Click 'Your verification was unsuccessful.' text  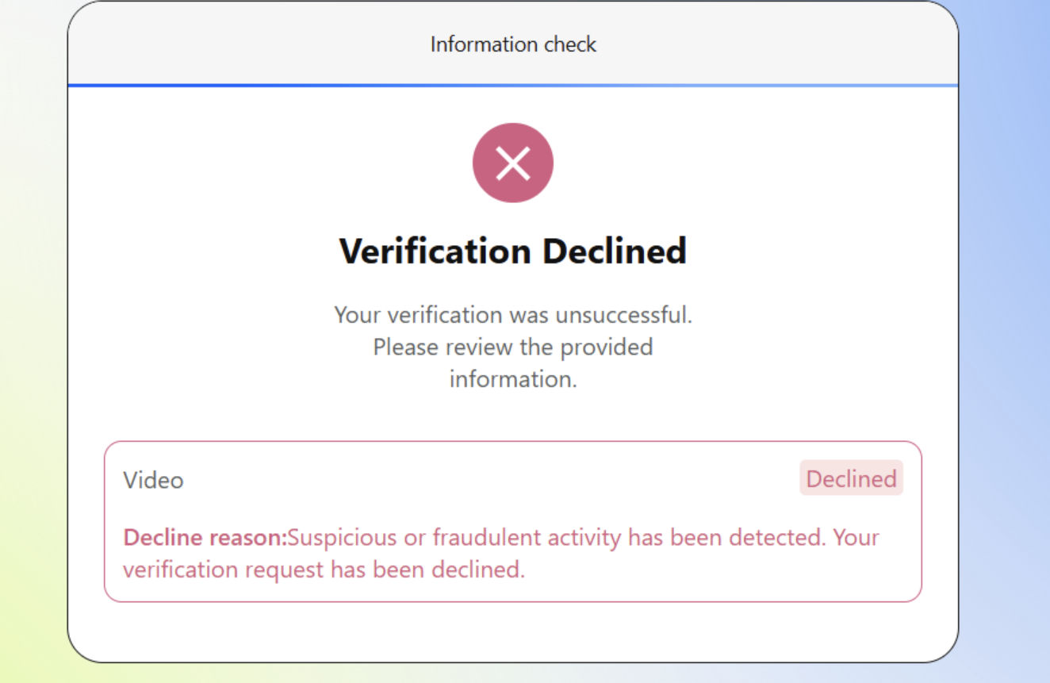513,315
